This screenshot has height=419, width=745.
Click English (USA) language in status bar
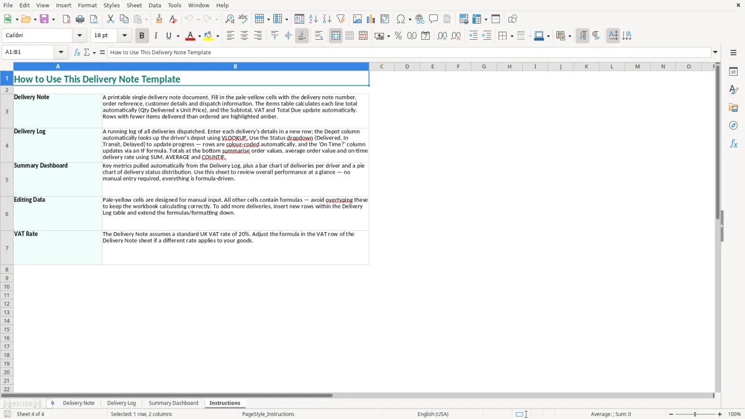(433, 414)
